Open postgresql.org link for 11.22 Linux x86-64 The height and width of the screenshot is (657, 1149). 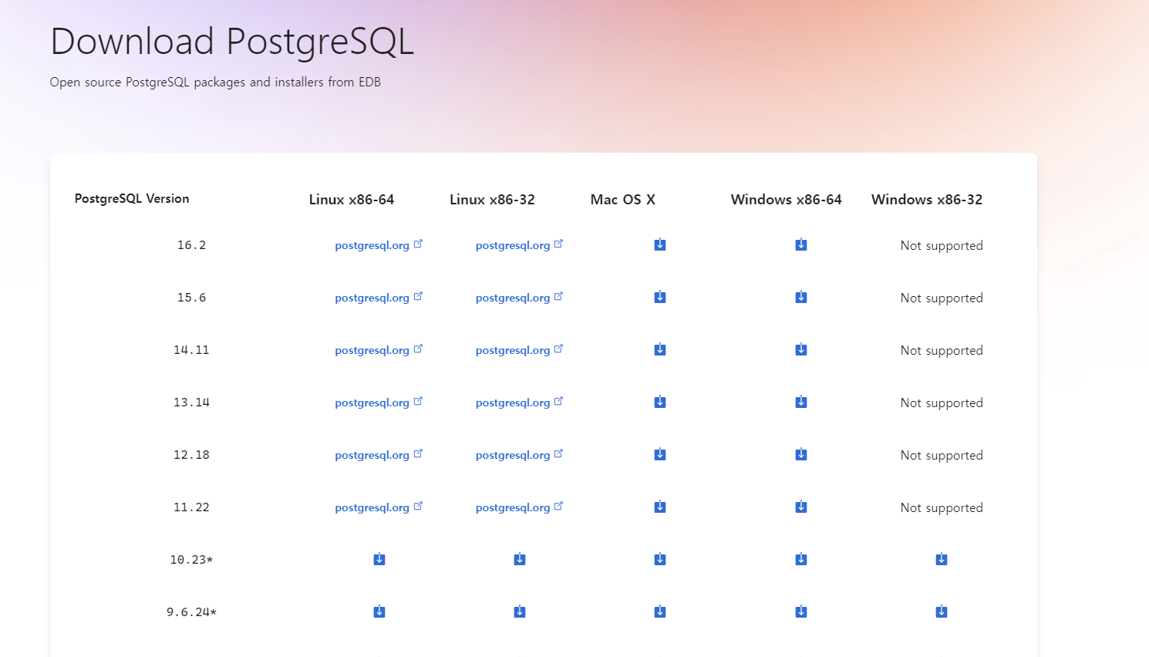[379, 507]
